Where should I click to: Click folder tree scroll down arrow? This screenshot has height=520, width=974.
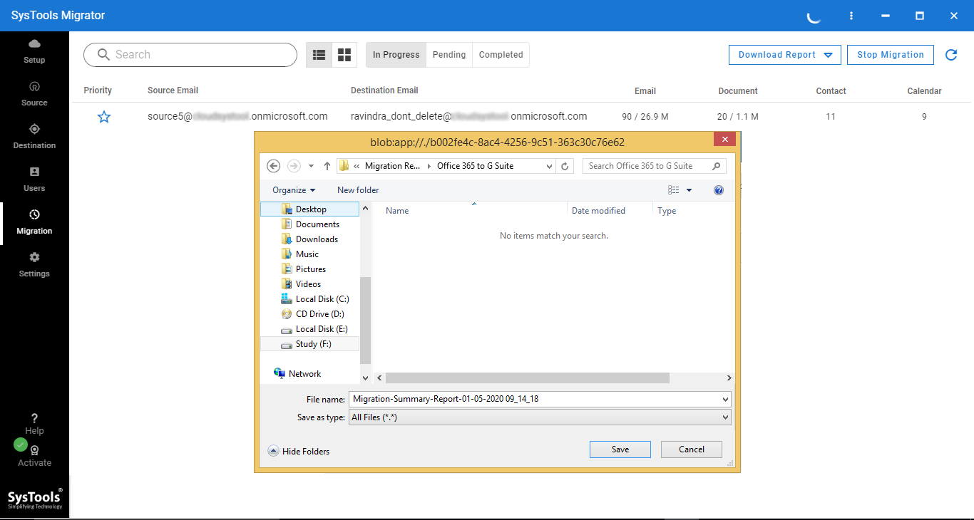(366, 378)
